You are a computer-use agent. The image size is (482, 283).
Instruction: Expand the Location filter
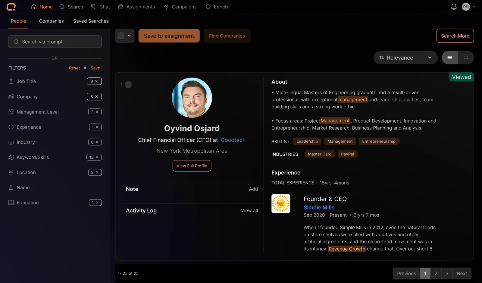pyautogui.click(x=26, y=172)
